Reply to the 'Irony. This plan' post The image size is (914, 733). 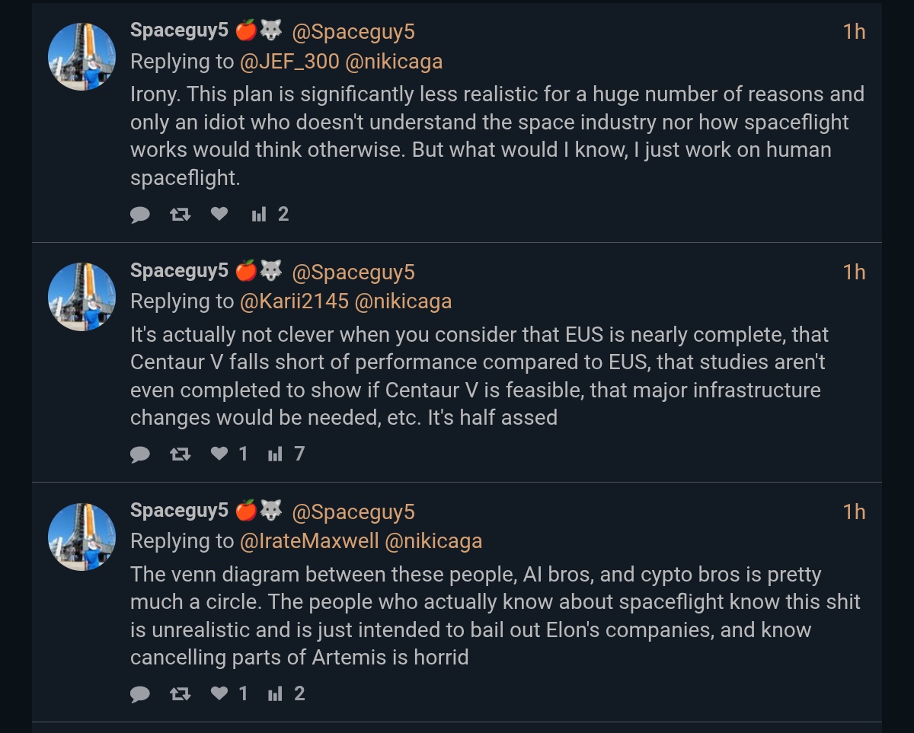click(x=140, y=215)
